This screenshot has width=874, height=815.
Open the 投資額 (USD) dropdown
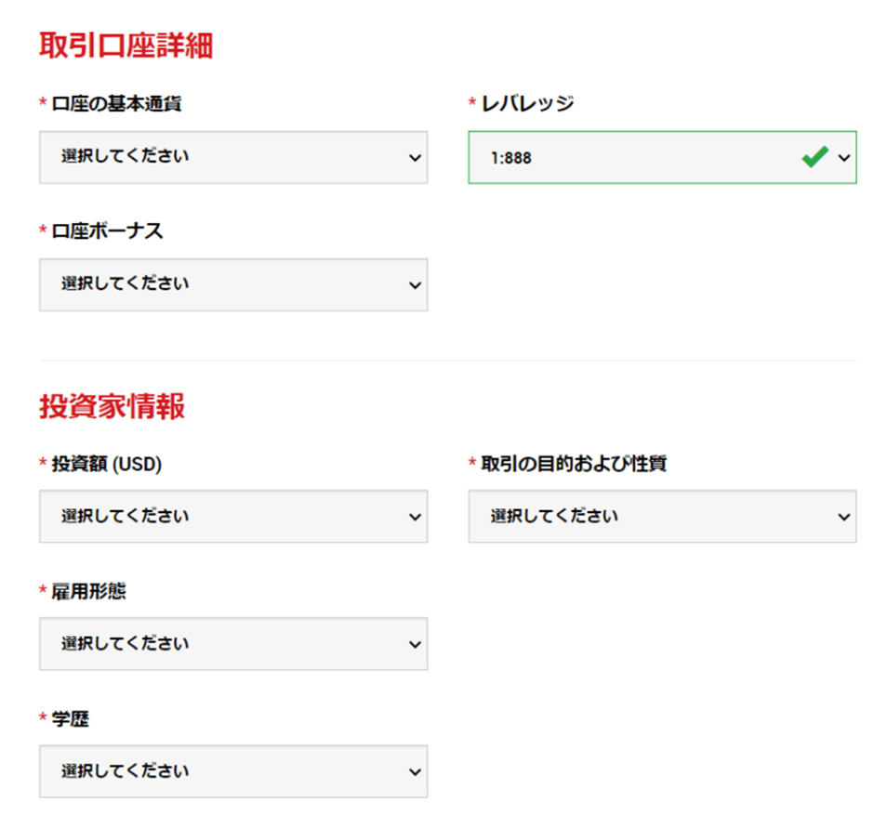tap(233, 517)
